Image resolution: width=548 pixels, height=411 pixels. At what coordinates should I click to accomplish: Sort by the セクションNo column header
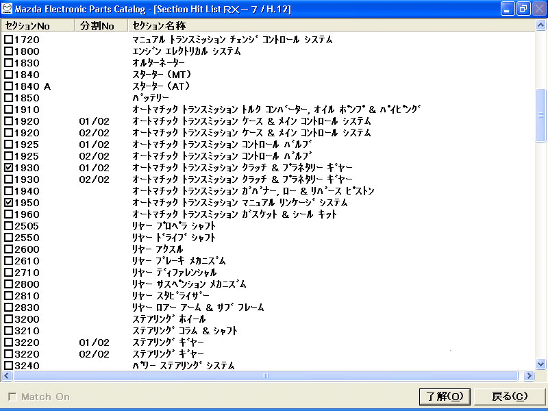[x=38, y=25]
